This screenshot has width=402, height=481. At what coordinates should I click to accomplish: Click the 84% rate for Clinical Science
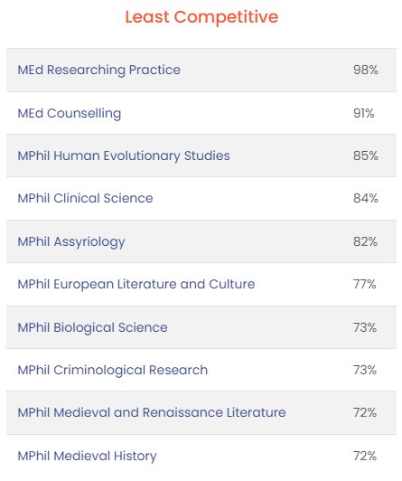(366, 199)
